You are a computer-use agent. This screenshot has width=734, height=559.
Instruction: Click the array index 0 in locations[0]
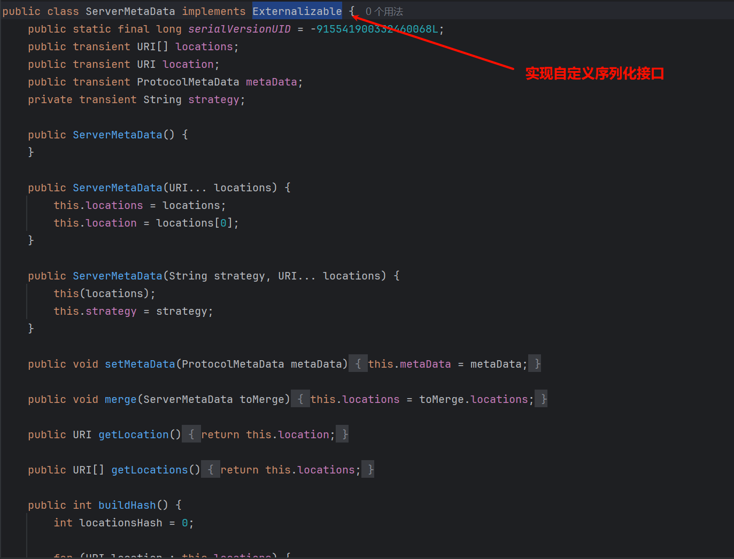click(x=223, y=223)
